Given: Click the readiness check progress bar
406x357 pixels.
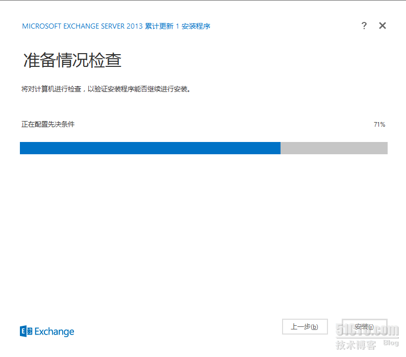Looking at the screenshot, I should (204, 148).
